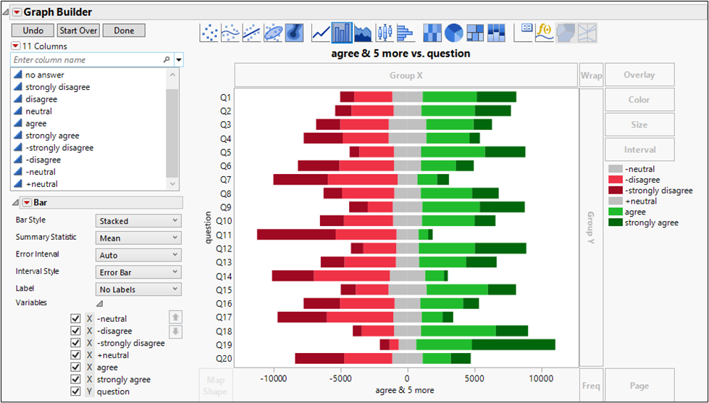Image resolution: width=709 pixels, height=403 pixels.
Task: Click the Interval drop zone
Action: click(639, 149)
